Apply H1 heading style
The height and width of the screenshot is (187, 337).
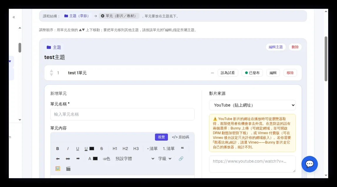115,149
